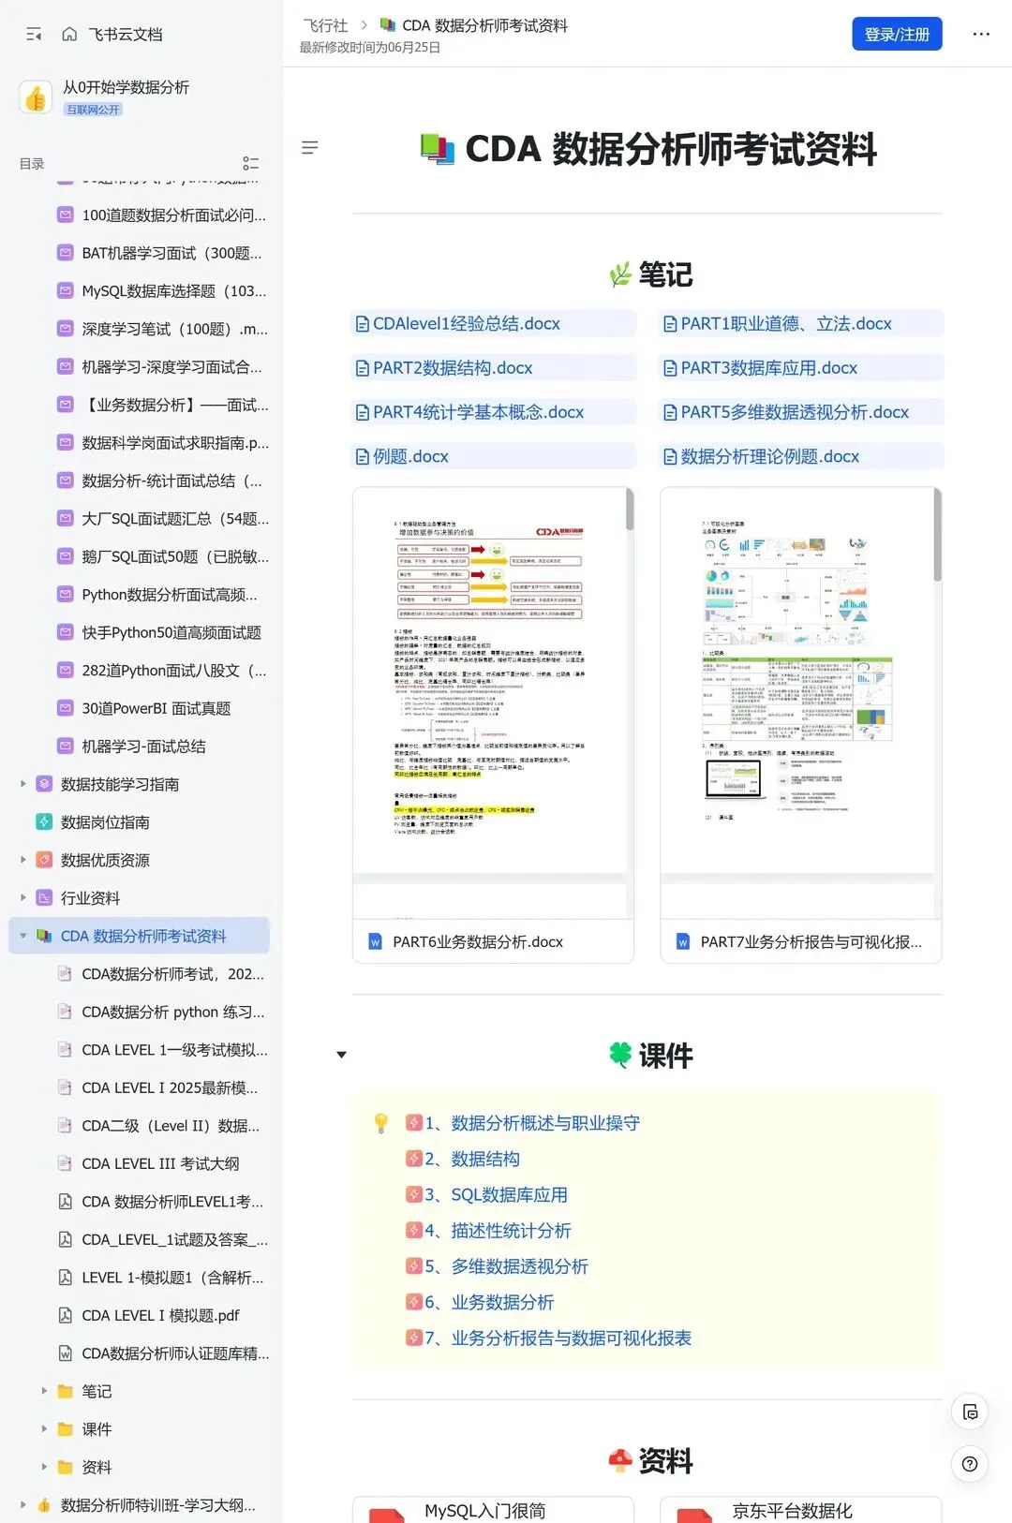Viewport: 1012px width, 1523px height.
Task: Open course link 2、数据结构
Action: click(472, 1159)
